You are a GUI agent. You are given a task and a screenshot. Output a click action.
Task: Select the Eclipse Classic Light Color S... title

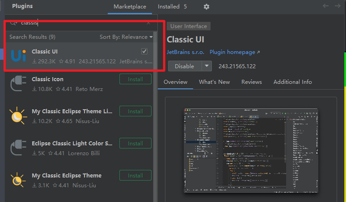(72, 144)
